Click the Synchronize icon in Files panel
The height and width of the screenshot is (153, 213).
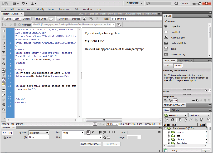tap(201, 120)
